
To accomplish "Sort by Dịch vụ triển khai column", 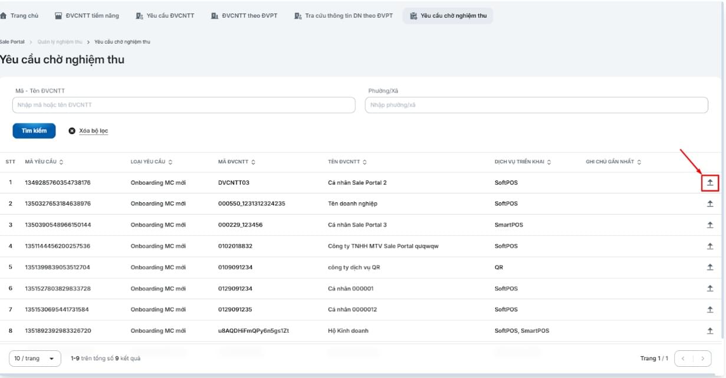I will [x=549, y=162].
